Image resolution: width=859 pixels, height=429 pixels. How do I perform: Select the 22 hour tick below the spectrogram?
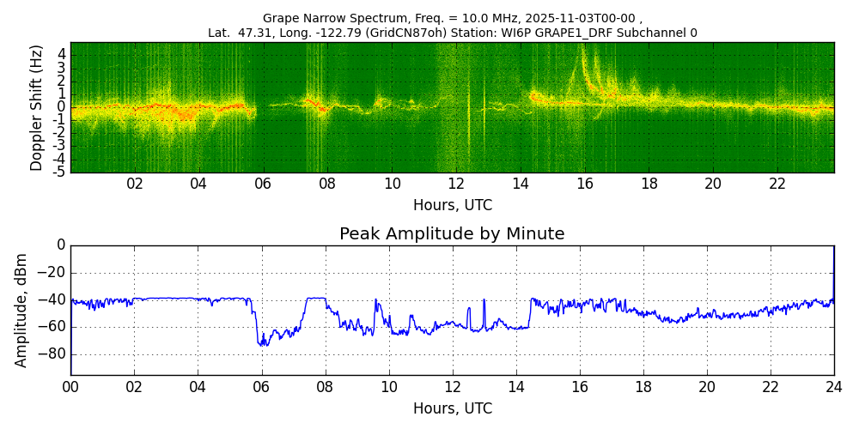click(x=777, y=184)
